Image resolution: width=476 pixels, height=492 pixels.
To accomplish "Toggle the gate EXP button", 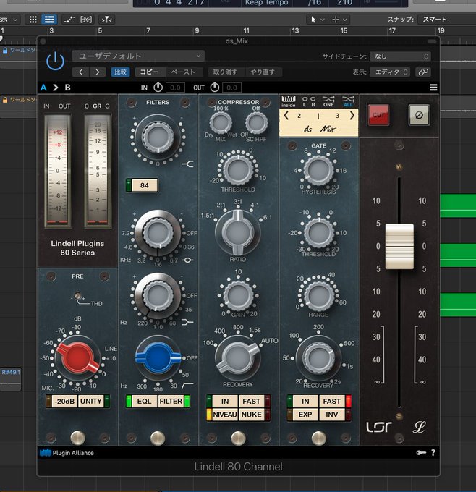I will coord(305,415).
